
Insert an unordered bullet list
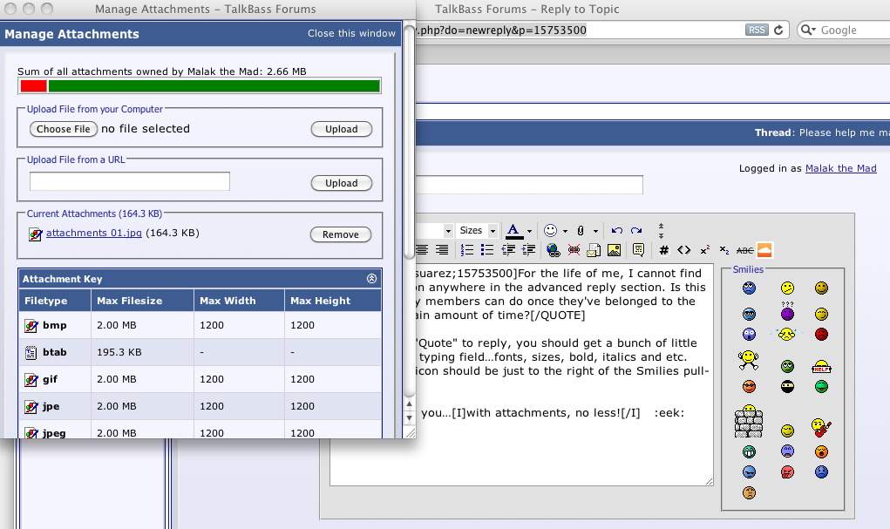pyautogui.click(x=487, y=250)
